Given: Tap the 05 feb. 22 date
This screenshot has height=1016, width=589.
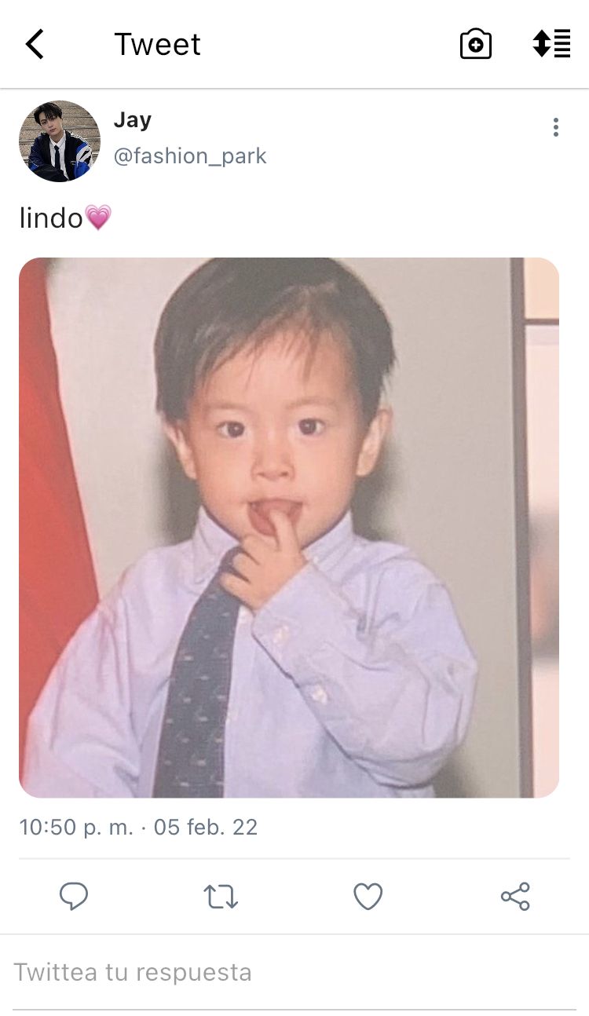Looking at the screenshot, I should point(206,827).
